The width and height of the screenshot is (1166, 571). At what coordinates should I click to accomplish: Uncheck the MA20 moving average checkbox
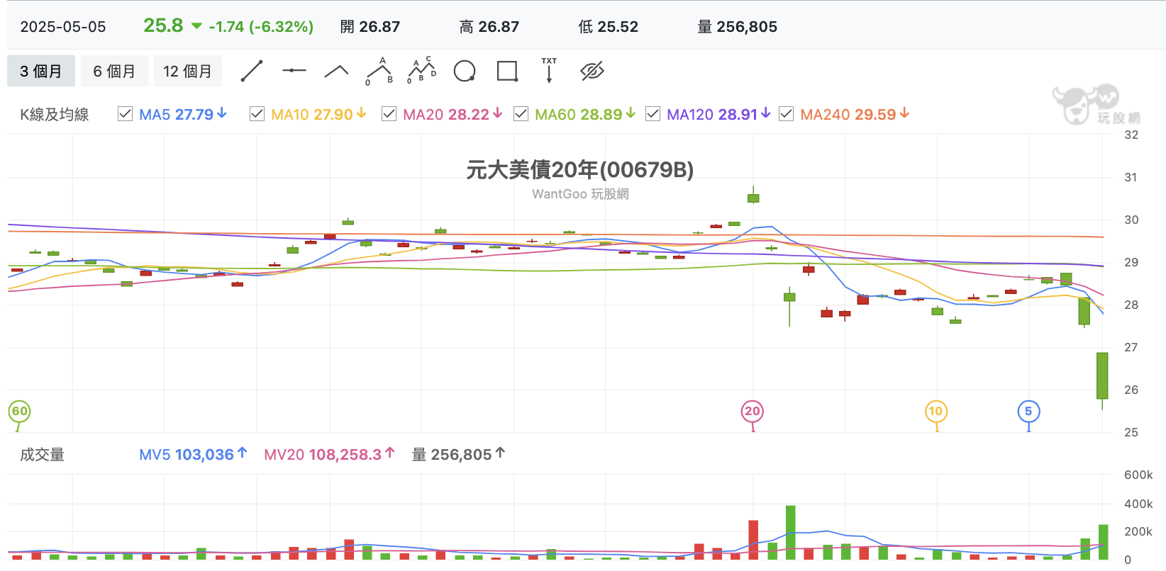tap(389, 114)
